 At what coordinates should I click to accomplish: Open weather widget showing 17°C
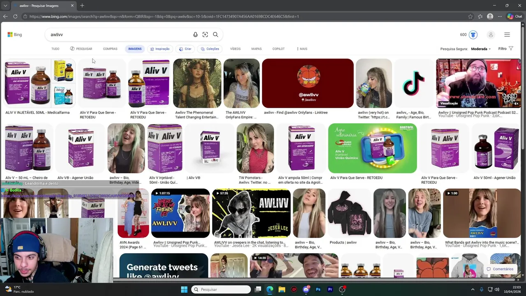[18, 289]
